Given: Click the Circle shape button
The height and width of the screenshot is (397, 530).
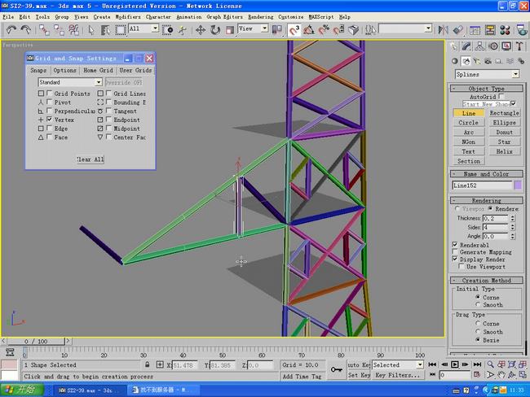Looking at the screenshot, I should coord(469,123).
